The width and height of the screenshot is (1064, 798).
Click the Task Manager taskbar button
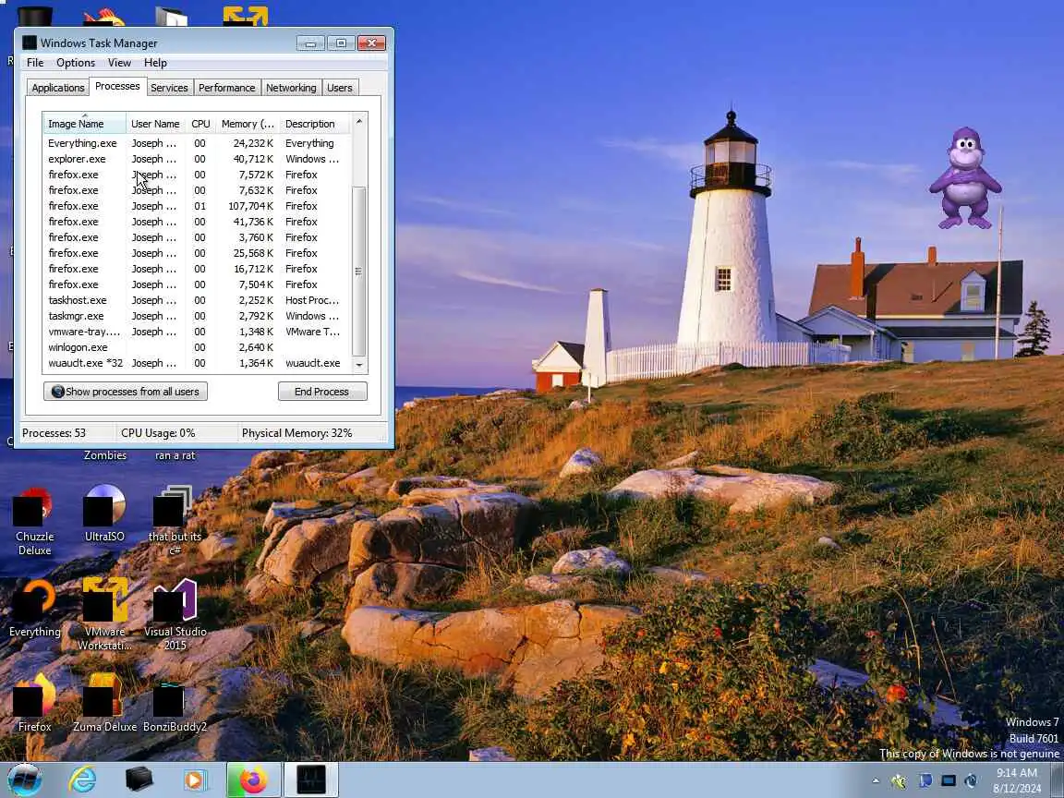pos(310,780)
